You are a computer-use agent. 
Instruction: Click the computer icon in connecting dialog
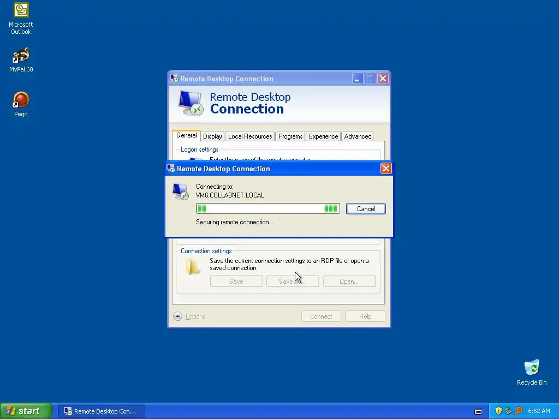pyautogui.click(x=180, y=191)
